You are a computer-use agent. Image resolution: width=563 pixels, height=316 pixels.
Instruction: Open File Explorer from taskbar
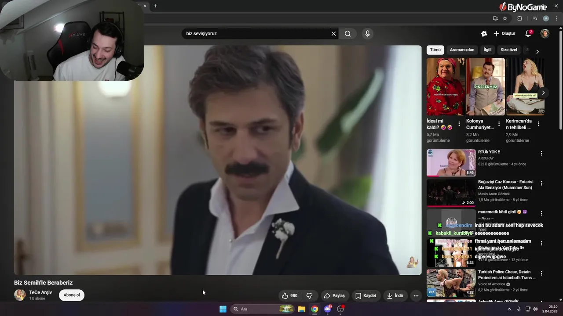(302, 309)
